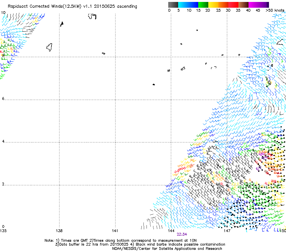Screen dimensions: 286x251
Task: Click the '35' legend scale label
Action: pos(238,10)
